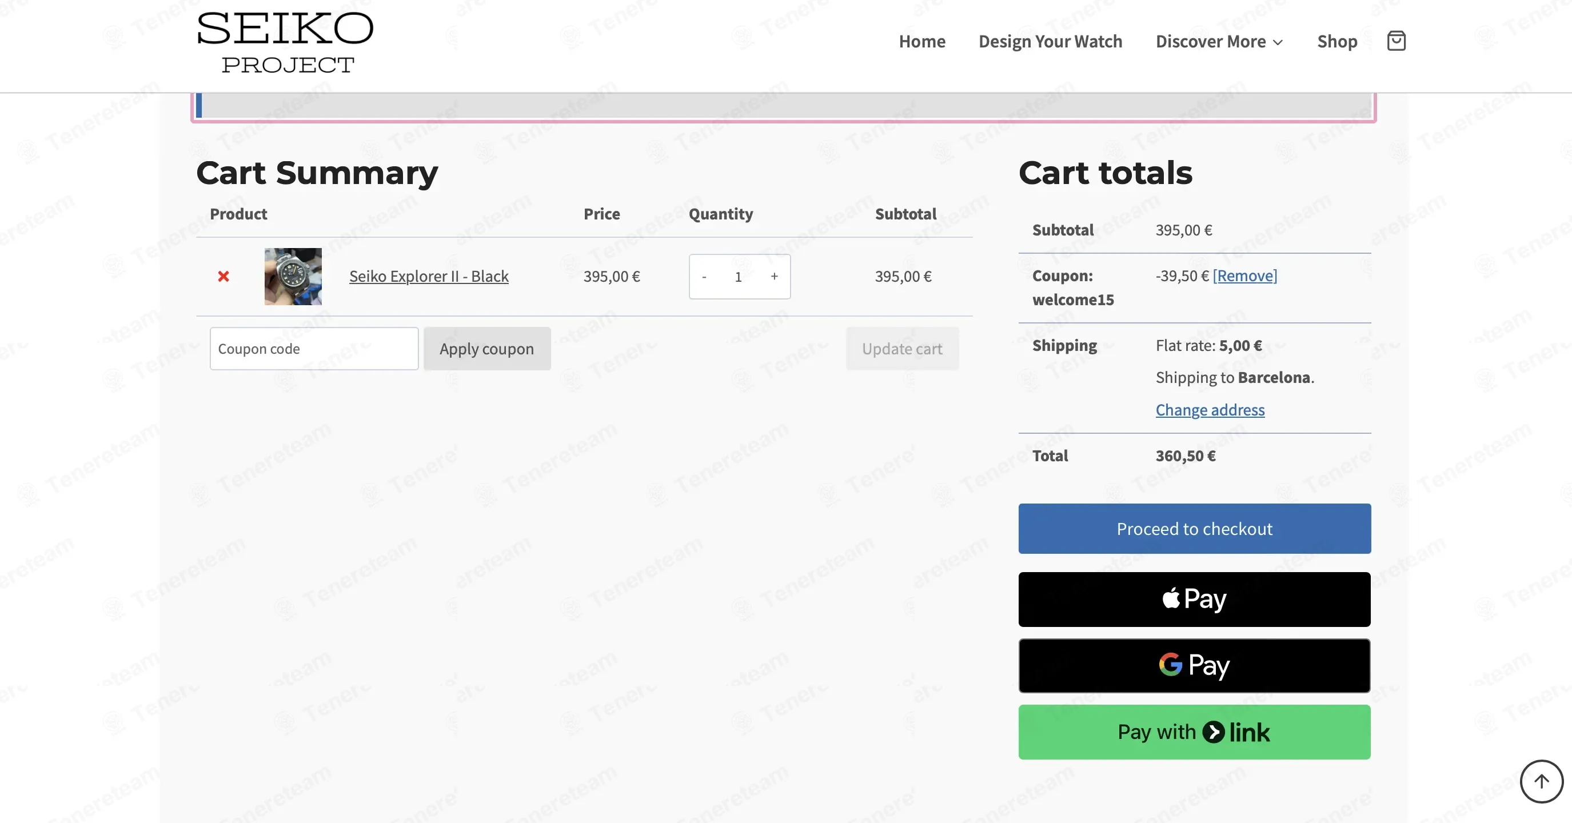This screenshot has width=1572, height=823.
Task: Open Design Your Watch page
Action: click(x=1050, y=42)
